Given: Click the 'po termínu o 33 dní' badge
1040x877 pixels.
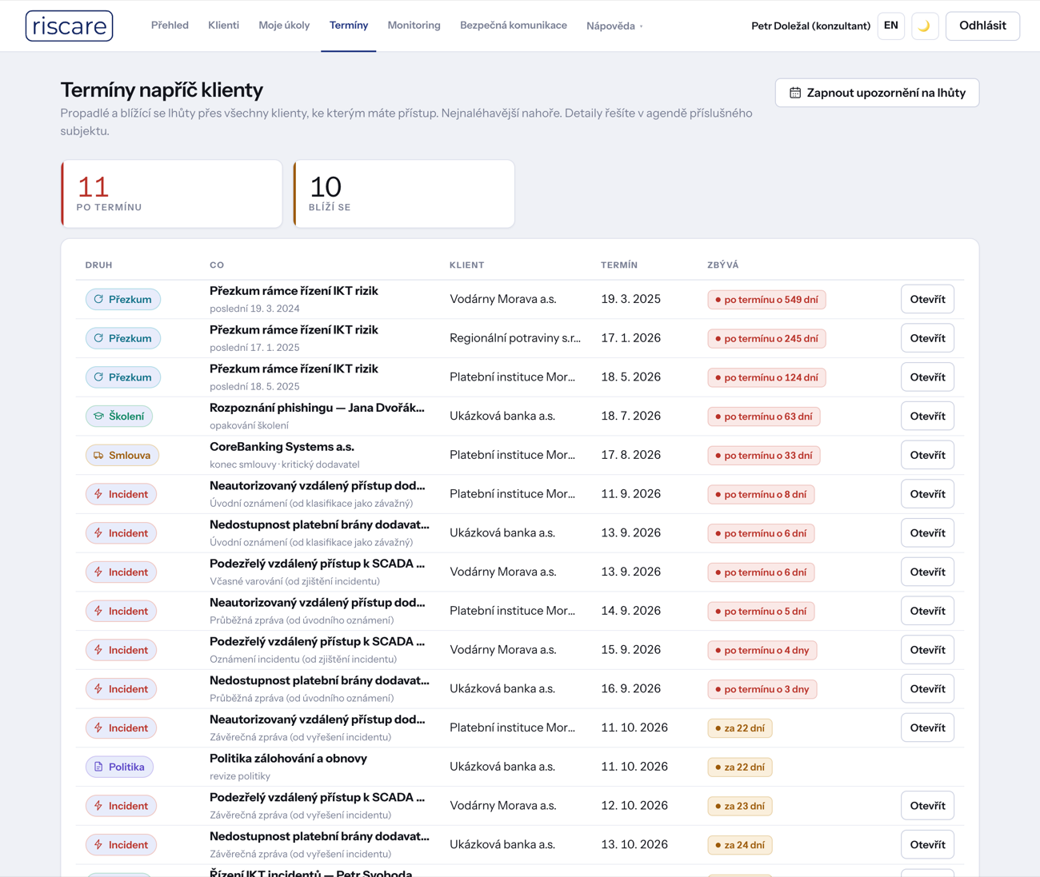Looking at the screenshot, I should coord(764,456).
